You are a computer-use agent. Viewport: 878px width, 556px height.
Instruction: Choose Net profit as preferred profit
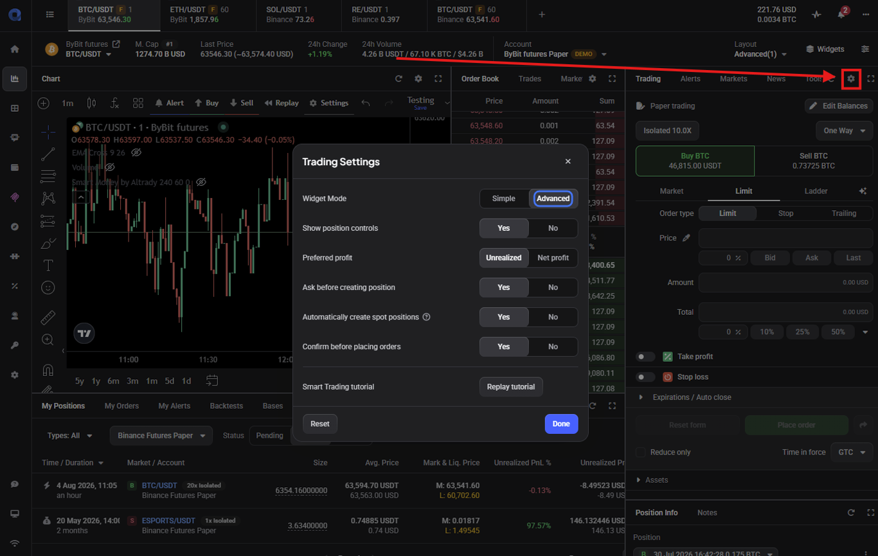(x=553, y=258)
